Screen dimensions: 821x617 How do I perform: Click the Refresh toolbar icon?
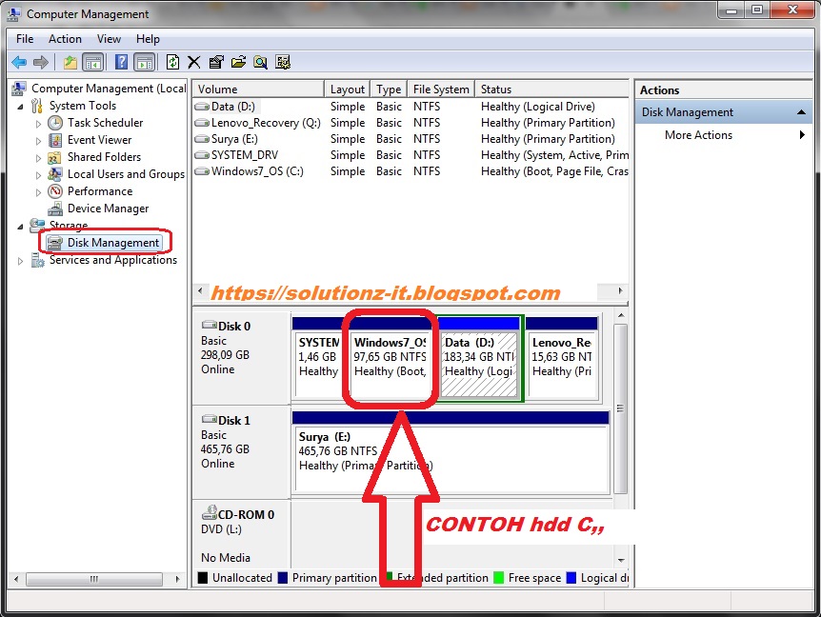point(172,62)
